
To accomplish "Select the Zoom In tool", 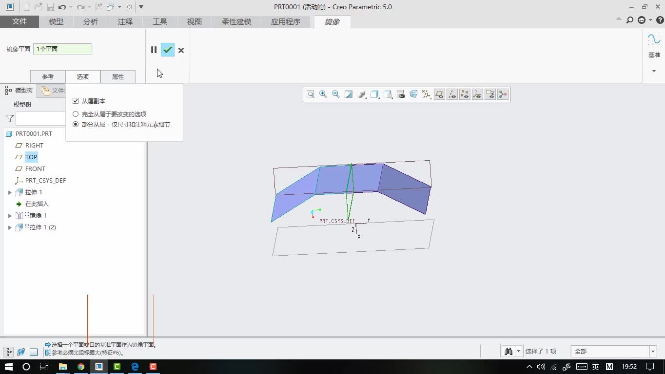I will pyautogui.click(x=323, y=94).
